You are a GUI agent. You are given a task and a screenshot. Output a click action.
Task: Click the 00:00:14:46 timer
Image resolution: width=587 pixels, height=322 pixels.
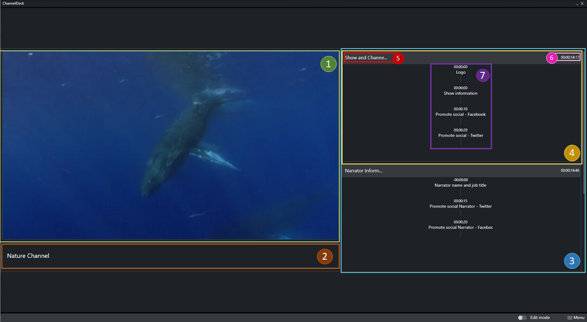point(570,170)
